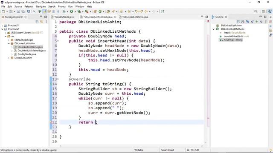The width and height of the screenshot is (273, 153).
Task: Collapse the PractiseS2 project node
Action: [x=2, y=29]
